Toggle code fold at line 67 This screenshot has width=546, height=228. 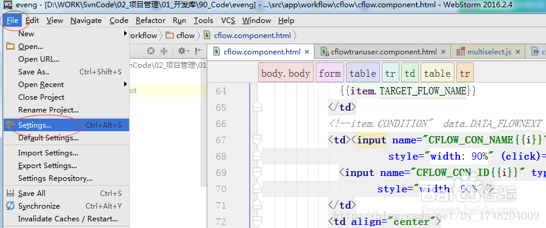point(258,140)
